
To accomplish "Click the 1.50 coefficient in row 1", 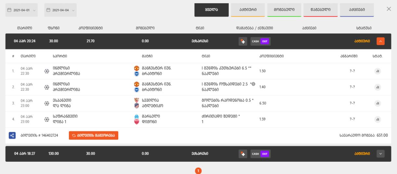I will 263,71.
